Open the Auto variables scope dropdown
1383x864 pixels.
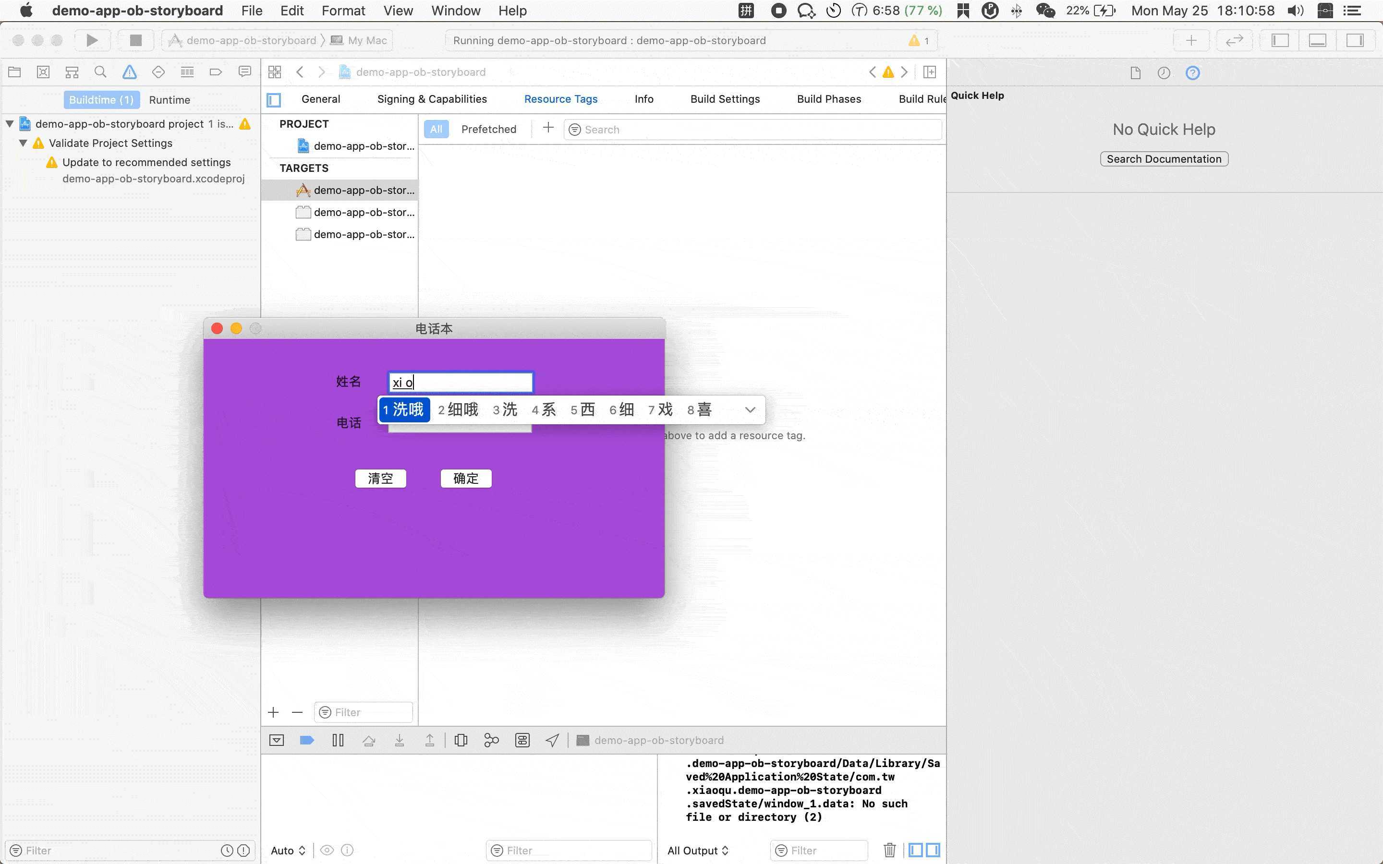[x=288, y=850]
